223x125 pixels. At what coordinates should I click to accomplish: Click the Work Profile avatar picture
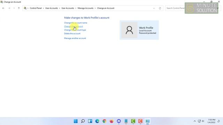[x=129, y=30]
